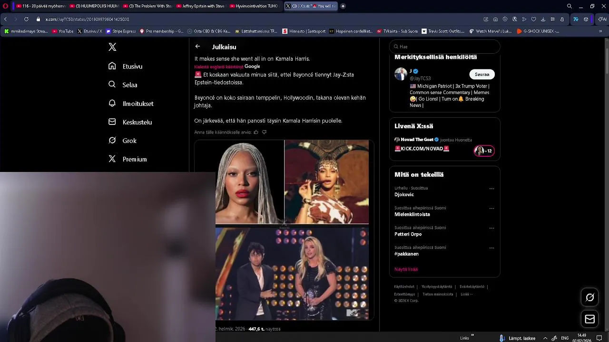Screen dimensions: 609x342
Task: Switch to the Jeffrey Epstein with Steve tab
Action: [200, 6]
